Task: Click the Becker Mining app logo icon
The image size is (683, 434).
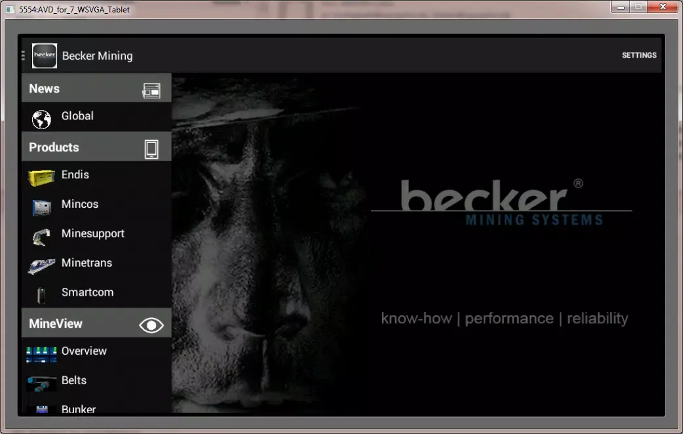Action: coord(45,56)
